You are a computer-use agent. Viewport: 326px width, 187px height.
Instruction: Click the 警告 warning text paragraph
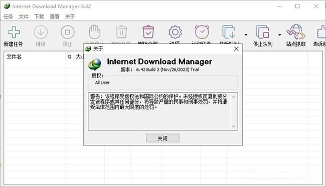pyautogui.click(x=158, y=101)
